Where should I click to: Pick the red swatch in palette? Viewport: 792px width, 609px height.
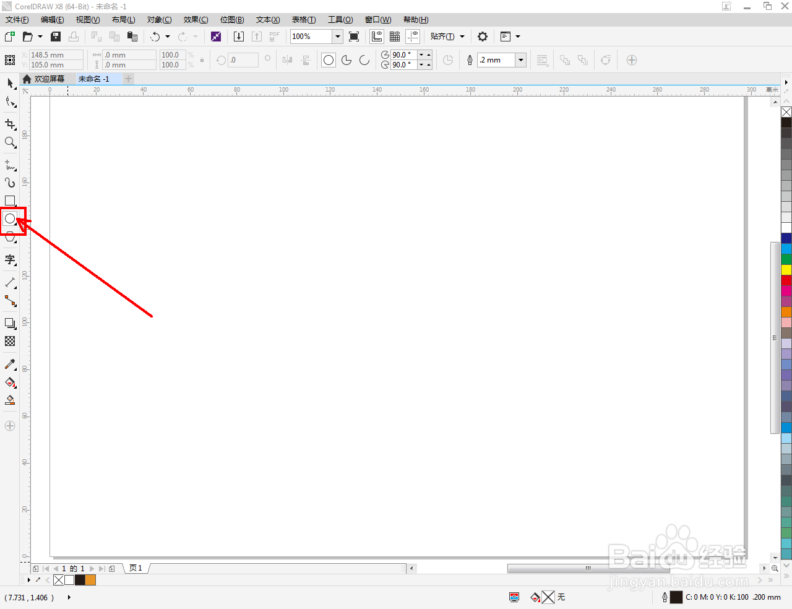click(x=786, y=280)
